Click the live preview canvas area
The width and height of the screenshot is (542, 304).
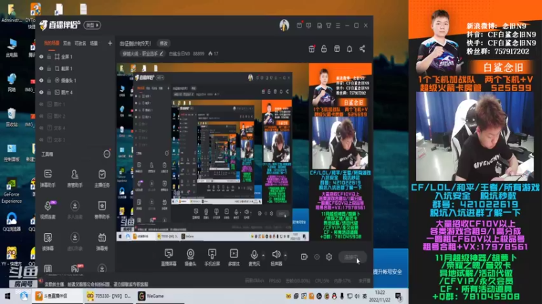pyautogui.click(x=244, y=152)
